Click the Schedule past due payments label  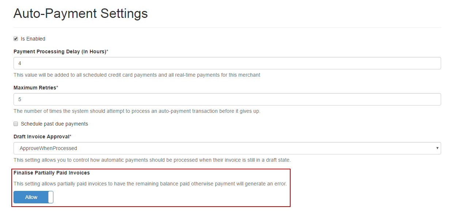click(x=54, y=124)
